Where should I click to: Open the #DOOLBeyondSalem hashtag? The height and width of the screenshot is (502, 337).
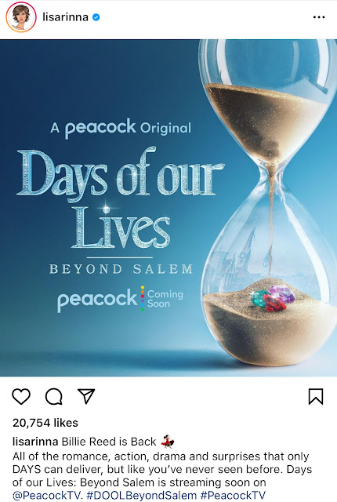coord(141,495)
